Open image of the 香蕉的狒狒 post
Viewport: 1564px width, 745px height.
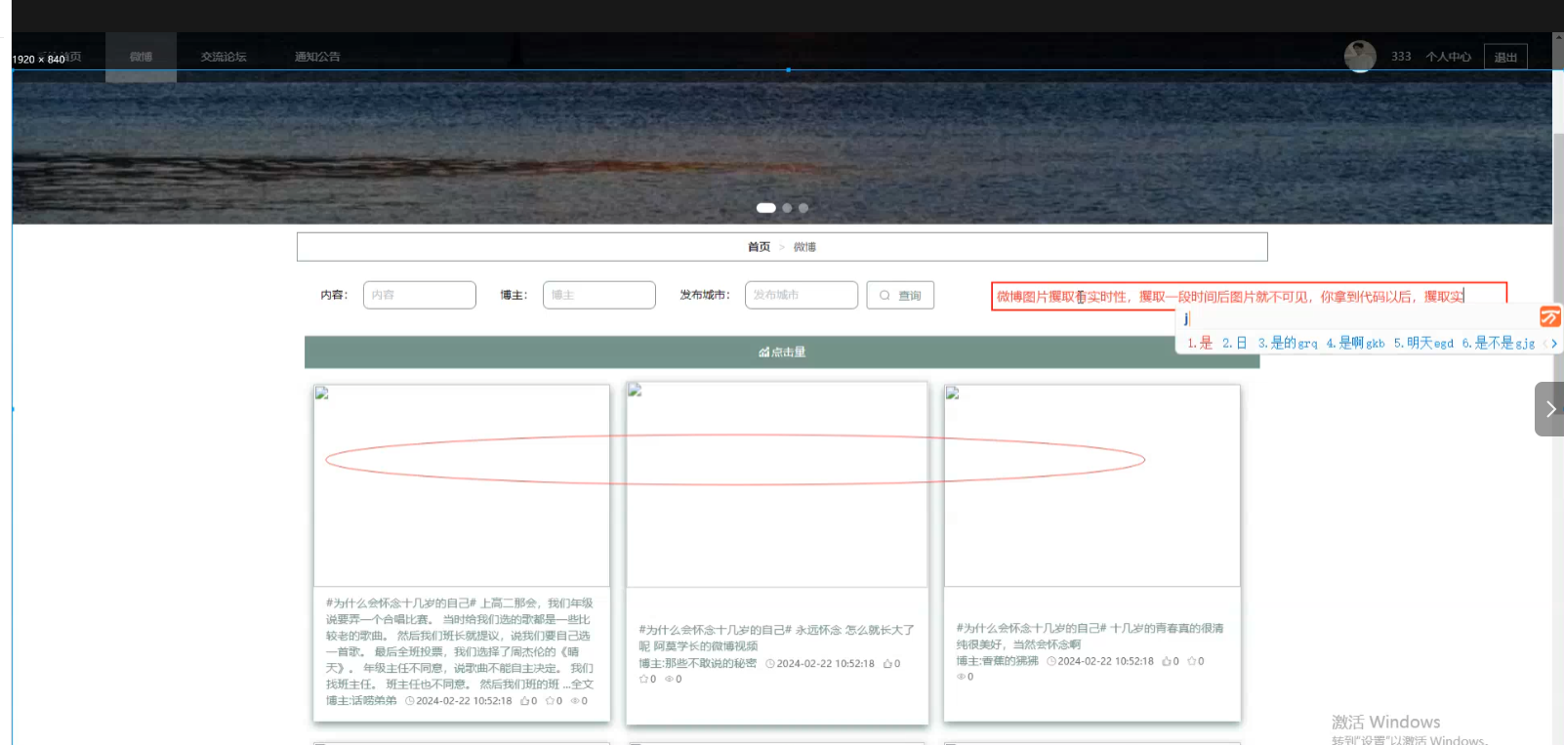[x=1092, y=485]
